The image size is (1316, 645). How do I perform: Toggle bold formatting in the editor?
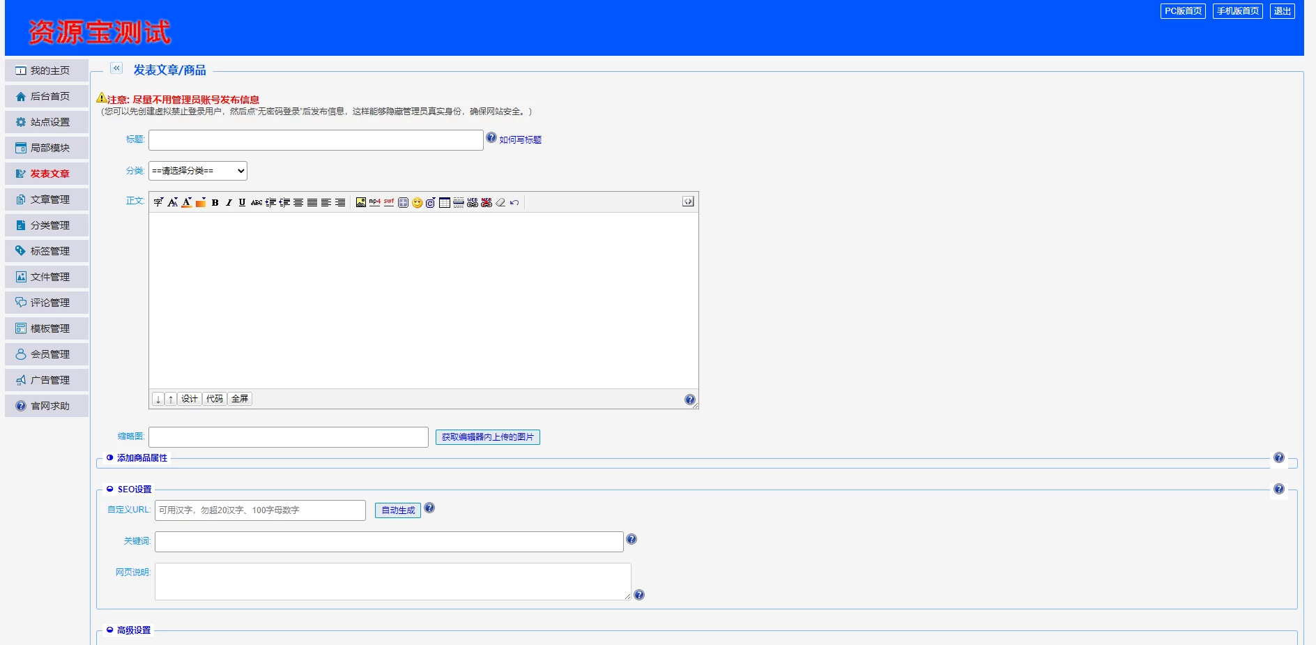click(215, 203)
